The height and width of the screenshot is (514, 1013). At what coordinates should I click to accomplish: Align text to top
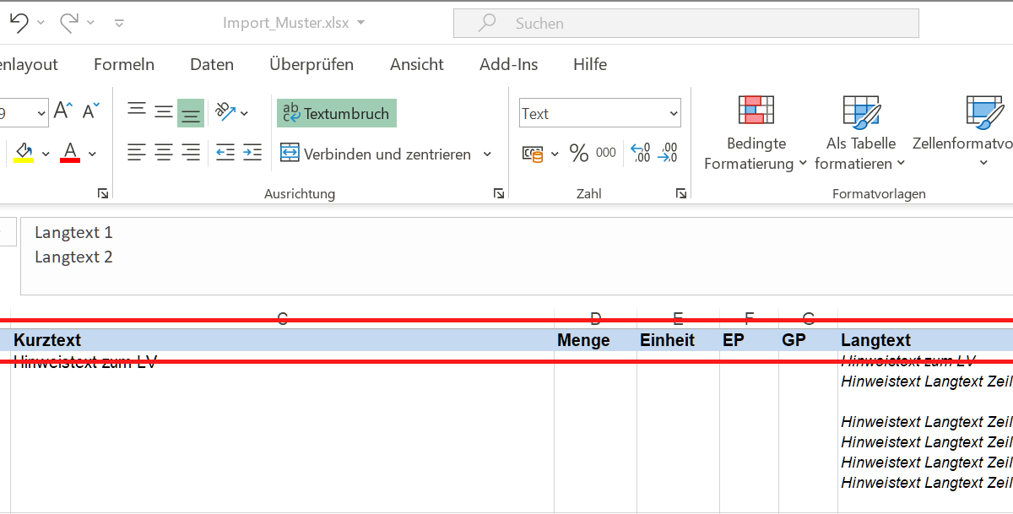click(x=137, y=111)
